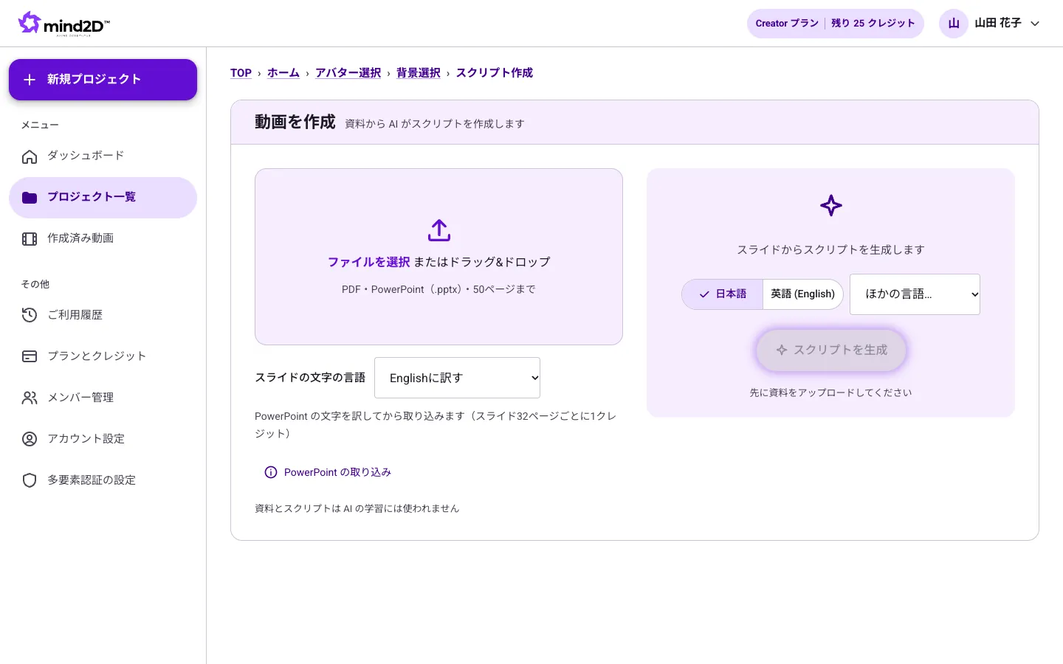Click the スクリプトを生成 button

pos(831,350)
